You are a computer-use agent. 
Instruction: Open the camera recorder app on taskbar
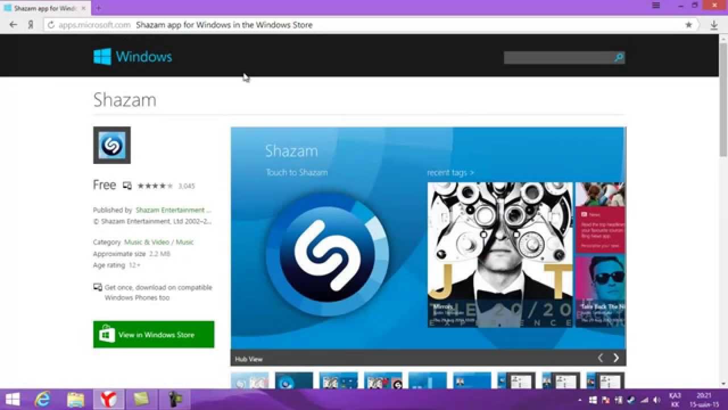175,399
